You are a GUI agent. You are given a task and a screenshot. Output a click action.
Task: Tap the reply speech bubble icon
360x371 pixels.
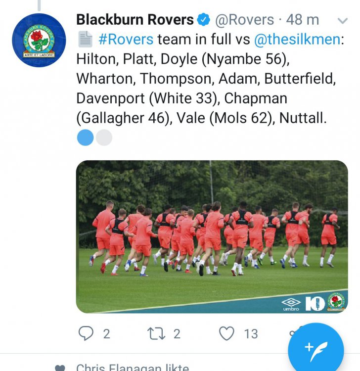tap(86, 333)
